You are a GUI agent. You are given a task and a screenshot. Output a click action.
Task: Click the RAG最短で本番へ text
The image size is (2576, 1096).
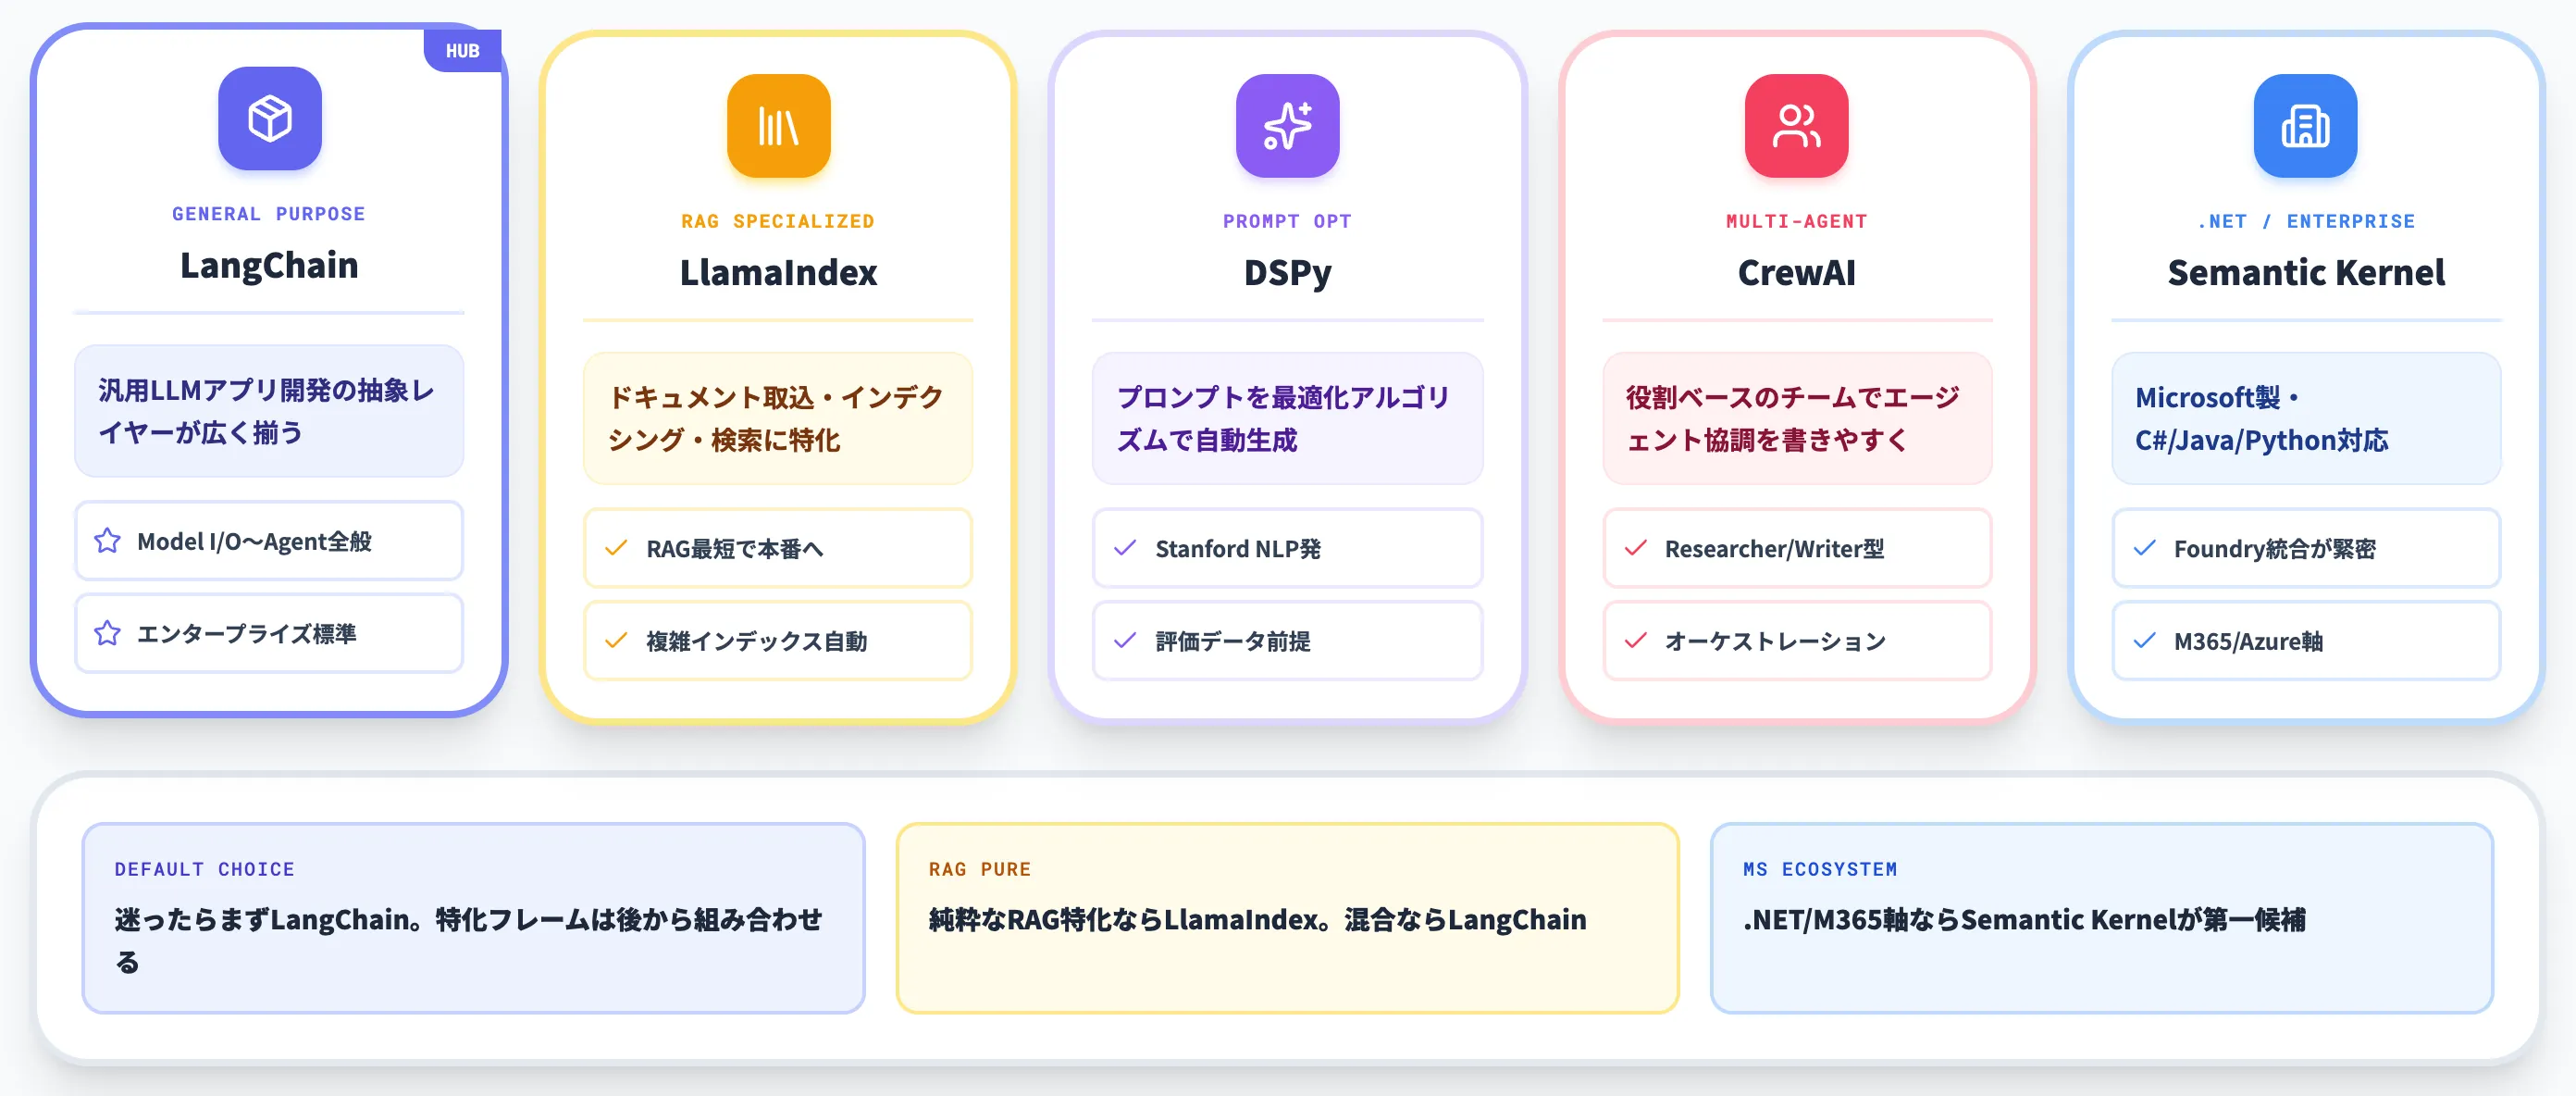pyautogui.click(x=735, y=548)
